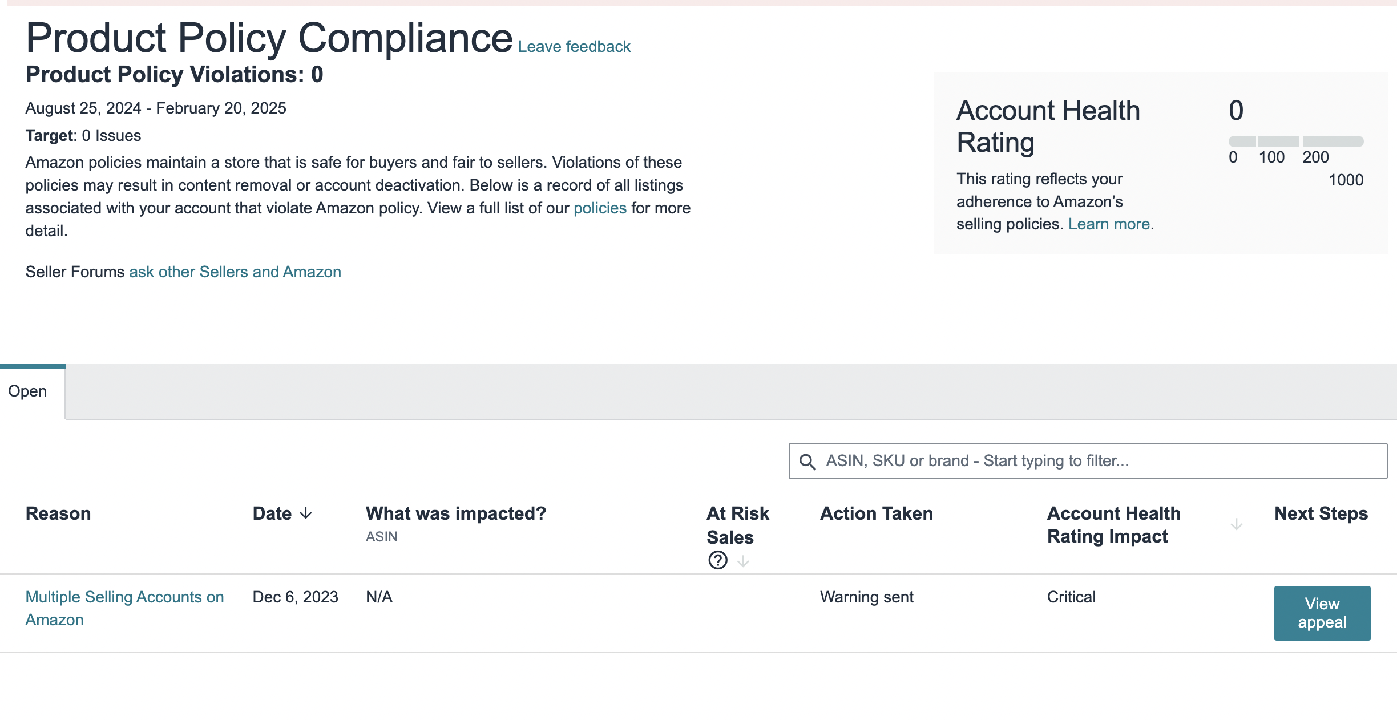
Task: Click the N/A impacted cell
Action: point(379,597)
